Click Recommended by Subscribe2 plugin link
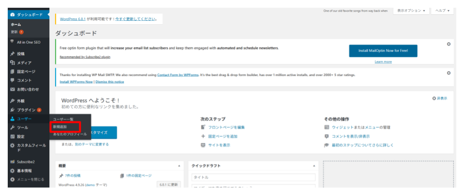 click(85, 57)
